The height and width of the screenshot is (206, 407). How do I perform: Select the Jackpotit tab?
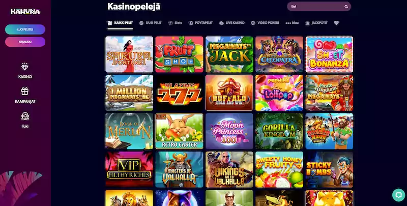coord(316,23)
